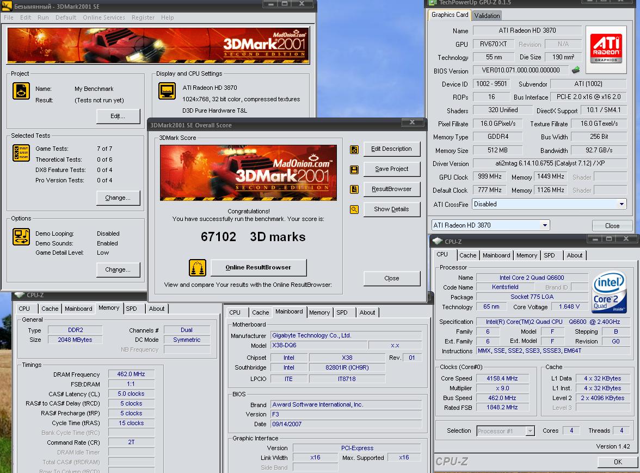Select SPD tab in the Memory CPU-Z window

pos(131,309)
